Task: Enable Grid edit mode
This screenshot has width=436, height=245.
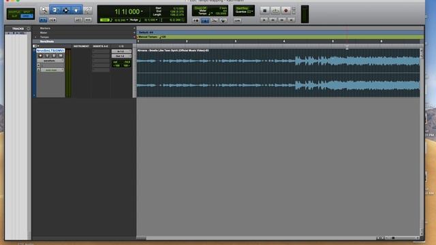Action: click(27, 16)
